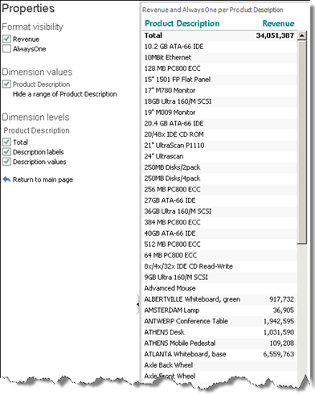Select the Total row label
This screenshot has height=395, width=315.
pos(153,35)
